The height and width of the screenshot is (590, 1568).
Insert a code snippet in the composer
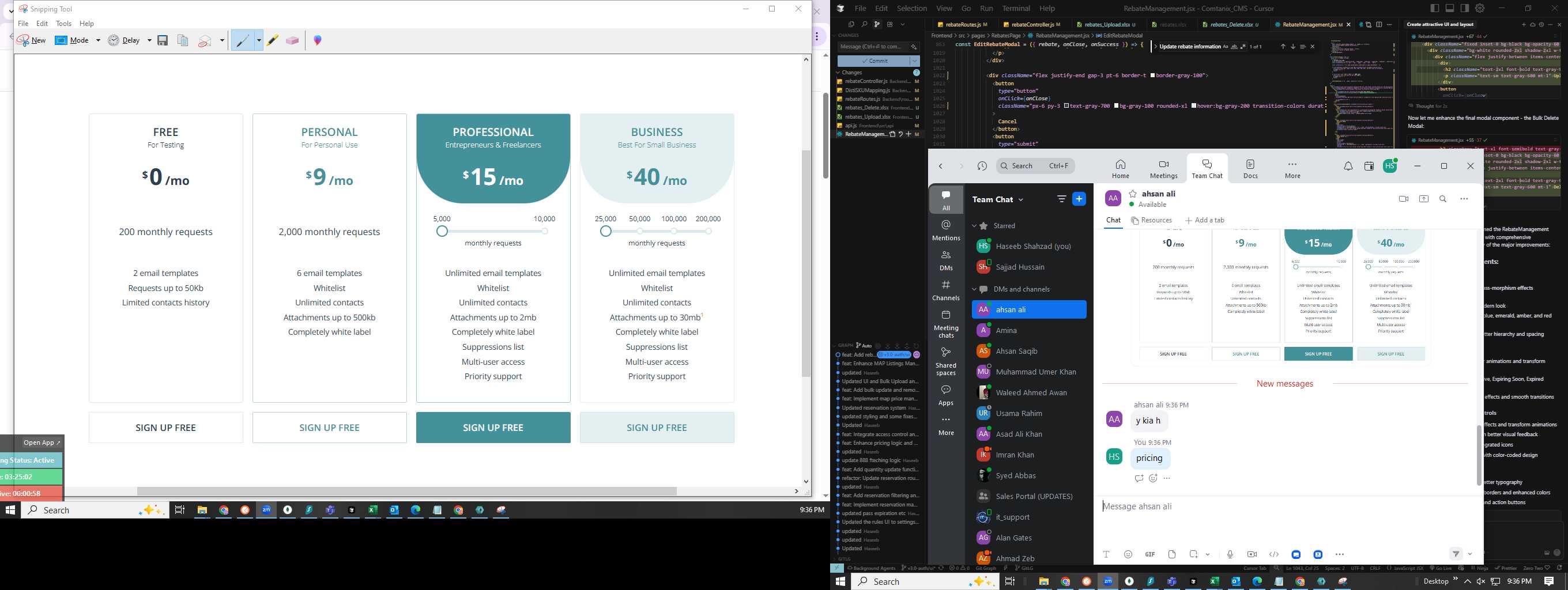point(1274,554)
